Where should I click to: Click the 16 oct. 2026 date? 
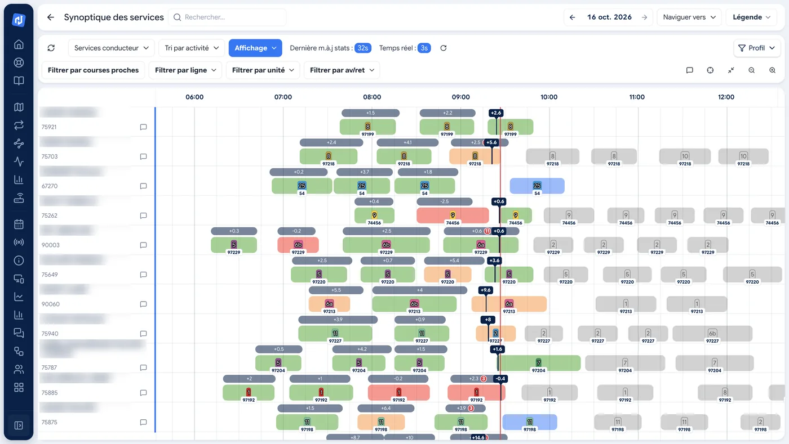609,17
